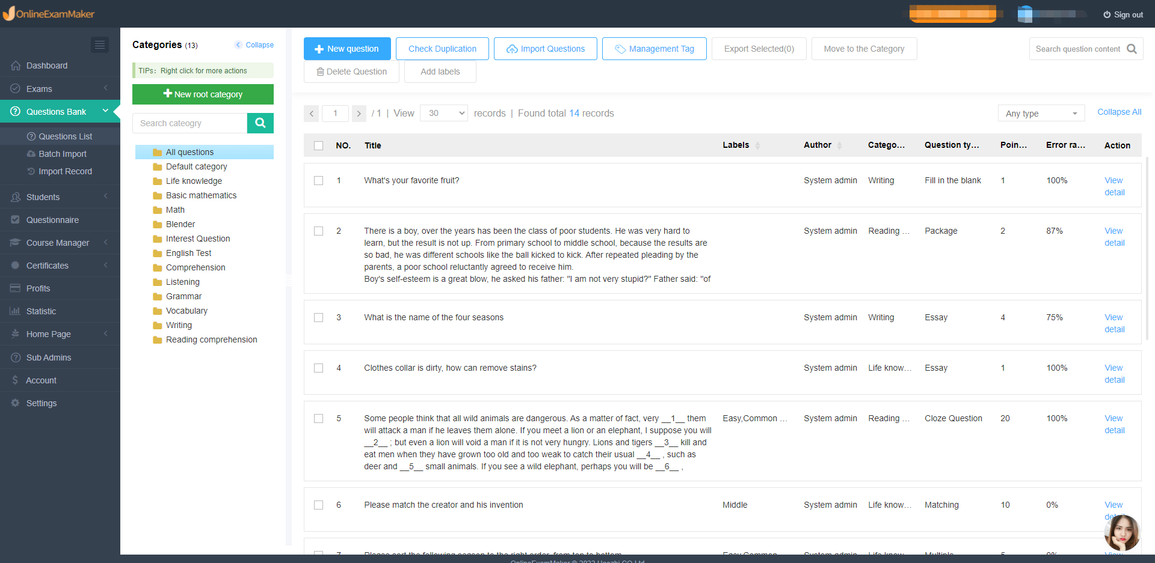The height and width of the screenshot is (563, 1155).
Task: Open the support chat avatar
Action: [1122, 532]
